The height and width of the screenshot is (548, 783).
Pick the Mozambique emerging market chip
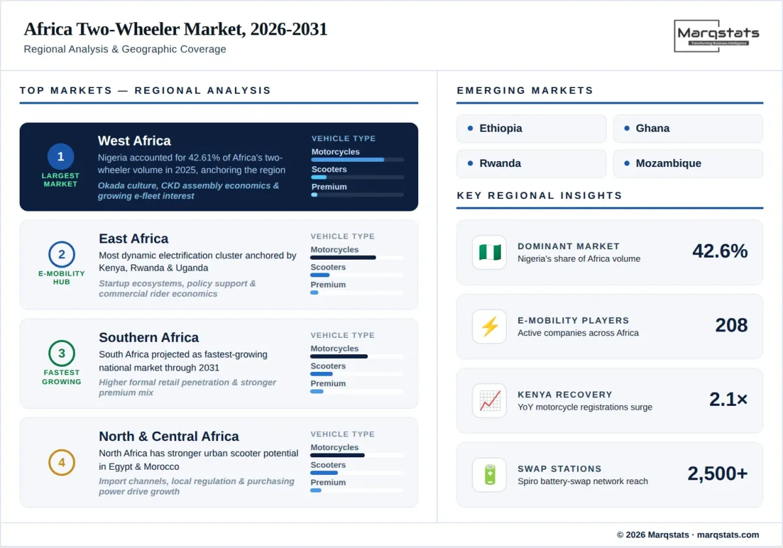pyautogui.click(x=688, y=164)
